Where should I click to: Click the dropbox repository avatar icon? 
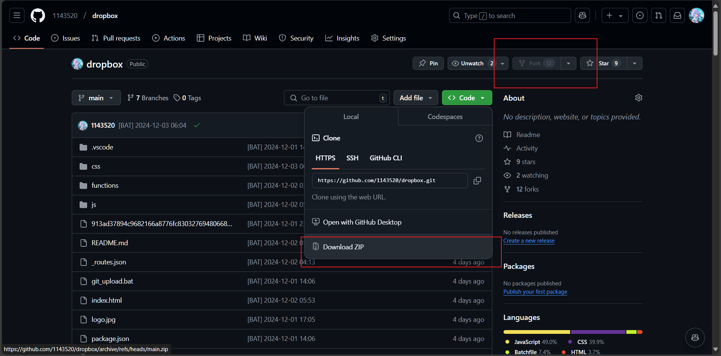tap(77, 64)
